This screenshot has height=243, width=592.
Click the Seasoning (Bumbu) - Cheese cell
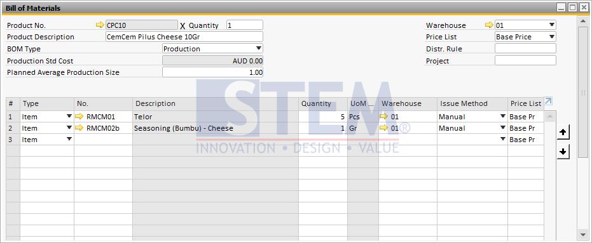[x=216, y=128]
